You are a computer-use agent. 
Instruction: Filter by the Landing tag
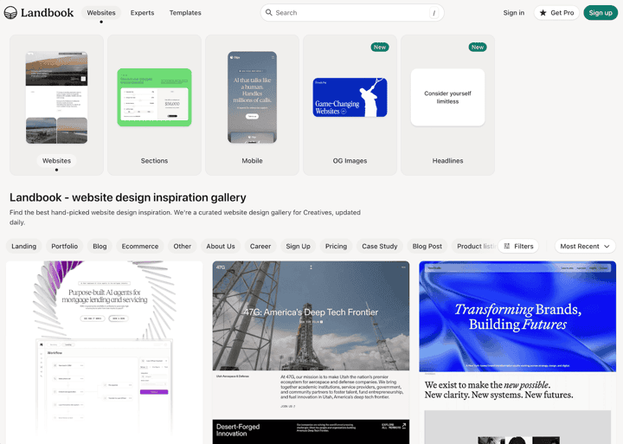pyautogui.click(x=24, y=246)
